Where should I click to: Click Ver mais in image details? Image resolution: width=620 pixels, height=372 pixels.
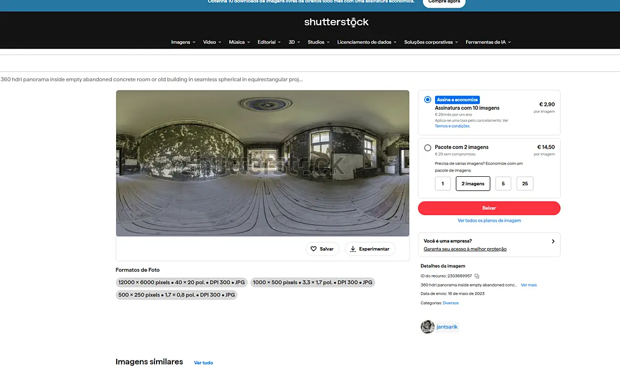[x=529, y=285]
